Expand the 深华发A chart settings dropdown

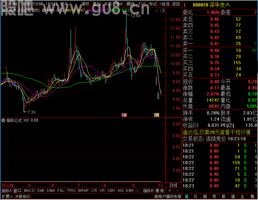click(x=44, y=11)
